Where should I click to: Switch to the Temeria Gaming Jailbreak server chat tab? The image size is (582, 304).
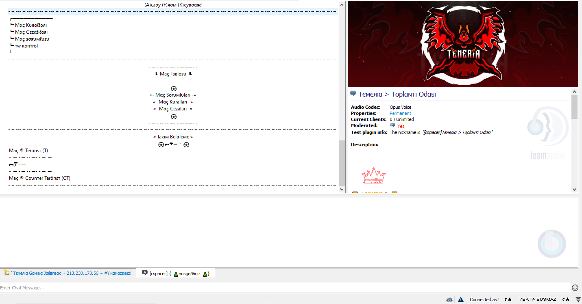point(68,273)
